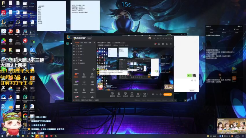Toggle visibility of the second source layer

point(74,49)
